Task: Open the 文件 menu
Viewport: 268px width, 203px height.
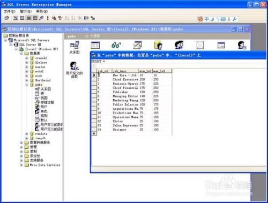Action: (10, 11)
